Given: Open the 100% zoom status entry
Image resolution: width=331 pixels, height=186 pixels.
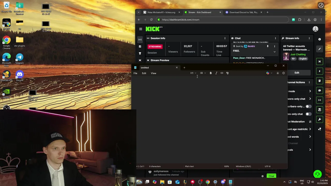Looking at the screenshot, I should [x=227, y=166].
